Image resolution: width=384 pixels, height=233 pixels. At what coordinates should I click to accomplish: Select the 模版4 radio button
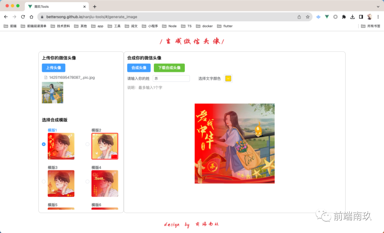87,181
